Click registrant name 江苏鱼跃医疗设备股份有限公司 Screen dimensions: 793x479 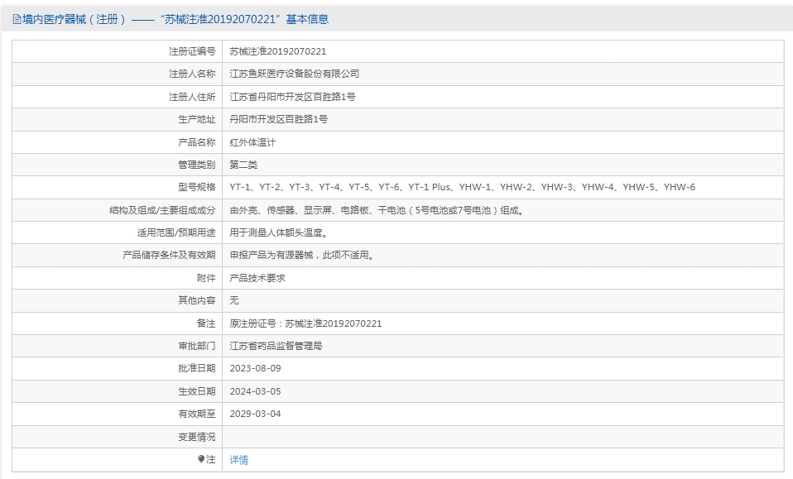[x=294, y=74]
